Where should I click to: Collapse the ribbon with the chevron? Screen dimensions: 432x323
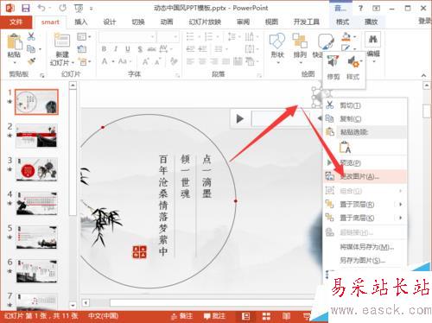(x=423, y=75)
